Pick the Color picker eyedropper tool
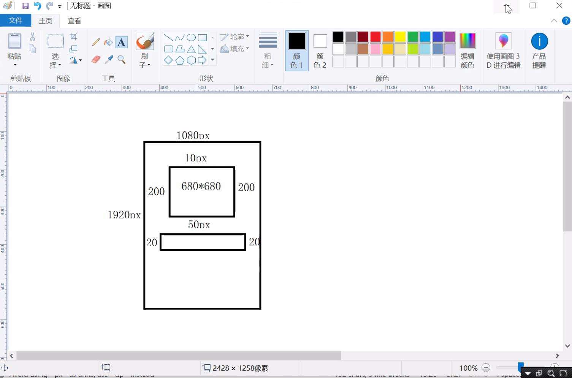572x378 pixels. tap(109, 60)
